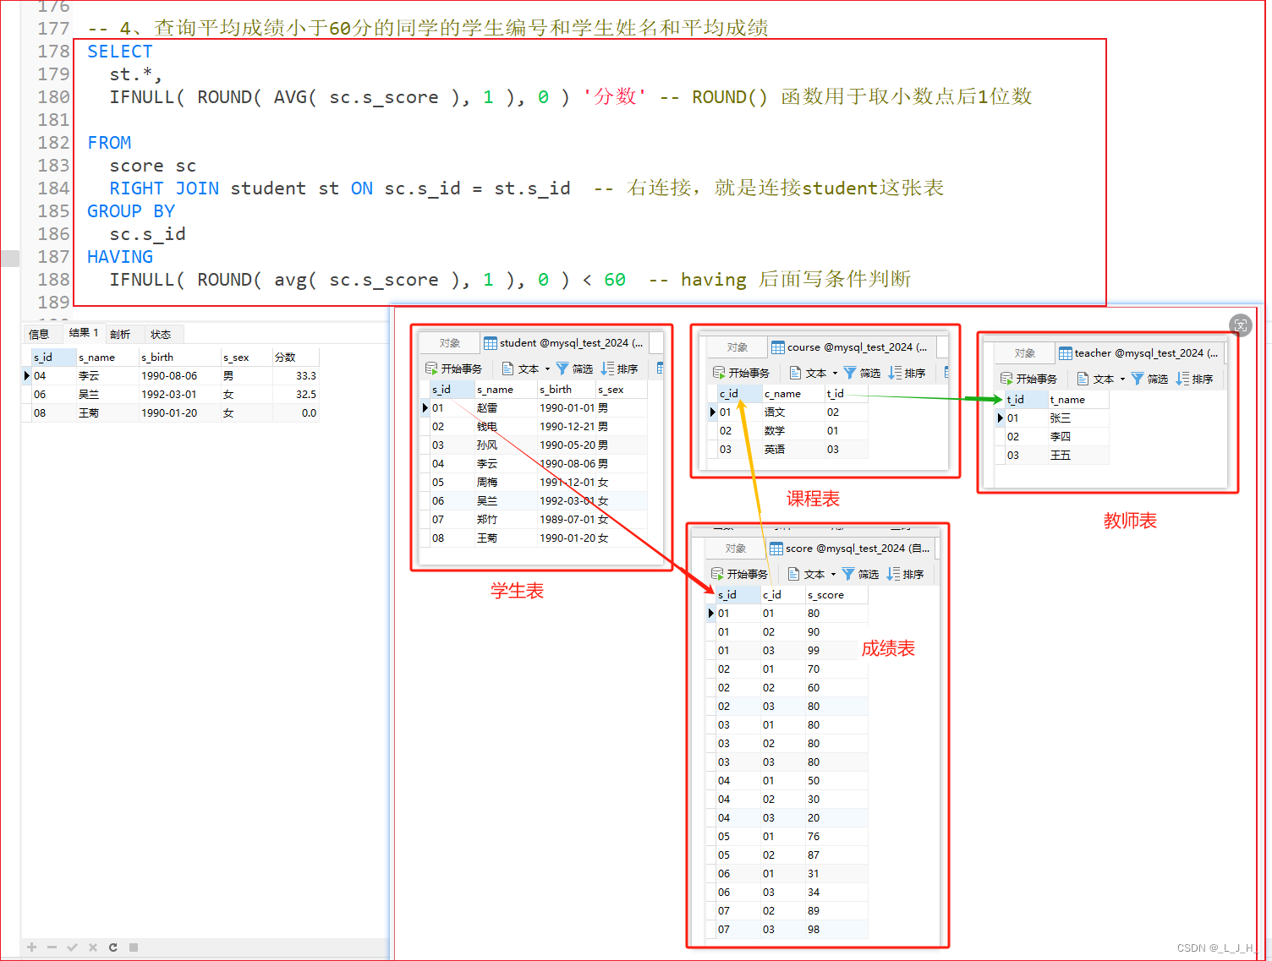The width and height of the screenshot is (1272, 961).
Task: Click the HAVING keyword on line 187
Action: click(x=120, y=257)
